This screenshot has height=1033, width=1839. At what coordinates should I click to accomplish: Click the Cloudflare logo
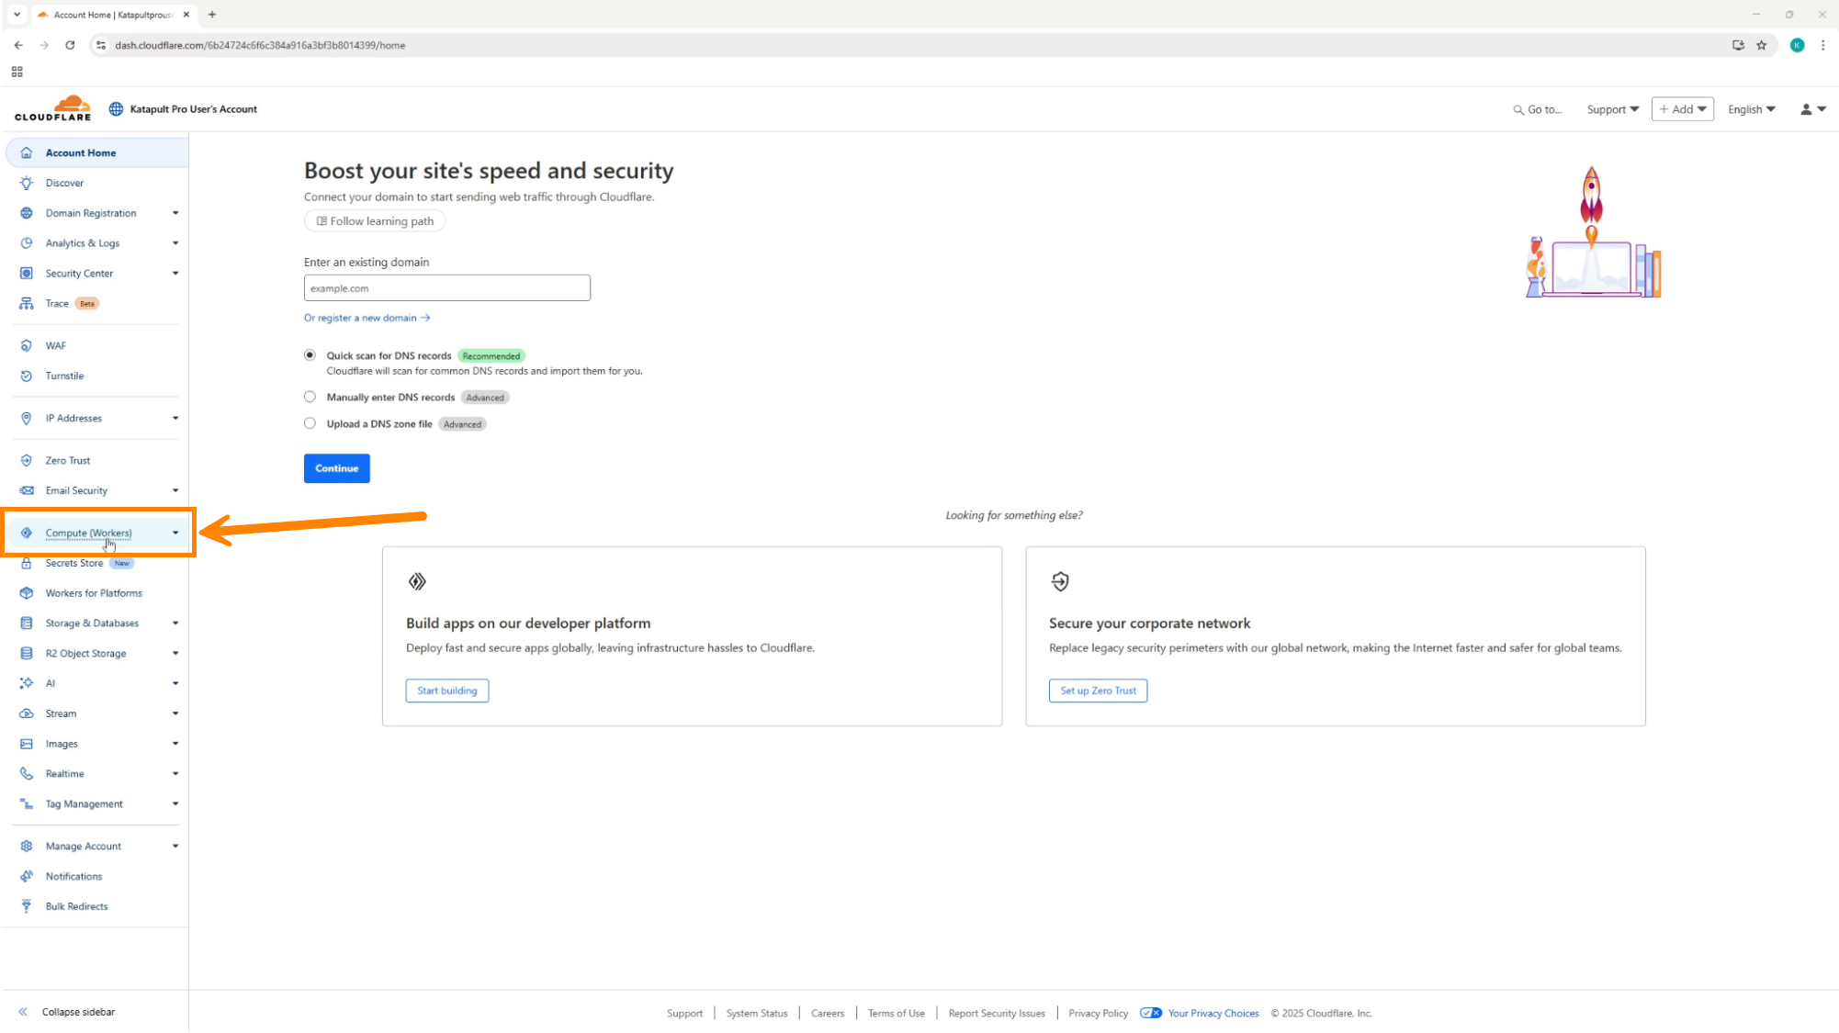click(x=53, y=108)
